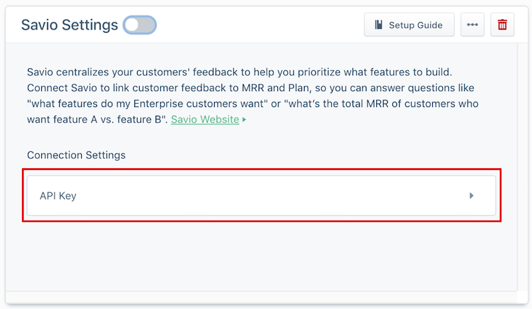532x309 pixels.
Task: Click the green arrow beside Savio Website
Action: coord(244,120)
